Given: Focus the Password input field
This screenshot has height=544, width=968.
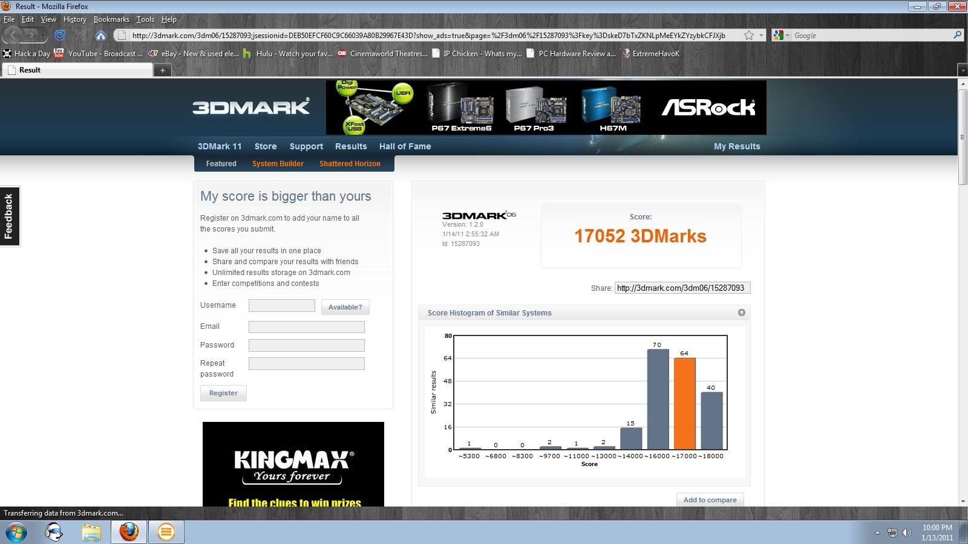Looking at the screenshot, I should tap(307, 346).
